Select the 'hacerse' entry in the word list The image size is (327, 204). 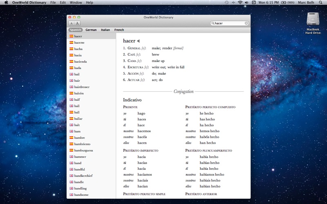(x=91, y=42)
